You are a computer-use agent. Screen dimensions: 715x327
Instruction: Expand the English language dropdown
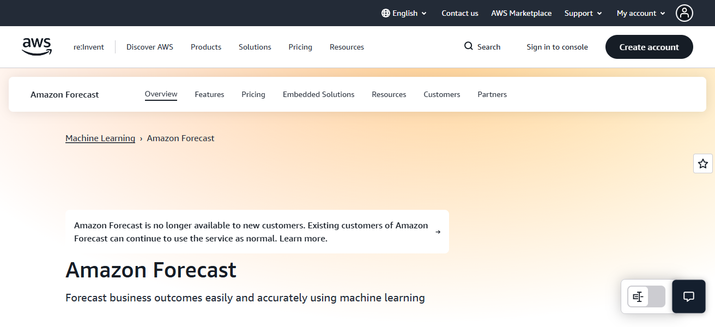404,13
